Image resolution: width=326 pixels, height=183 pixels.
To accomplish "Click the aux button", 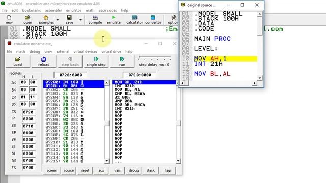I will 101,170.
